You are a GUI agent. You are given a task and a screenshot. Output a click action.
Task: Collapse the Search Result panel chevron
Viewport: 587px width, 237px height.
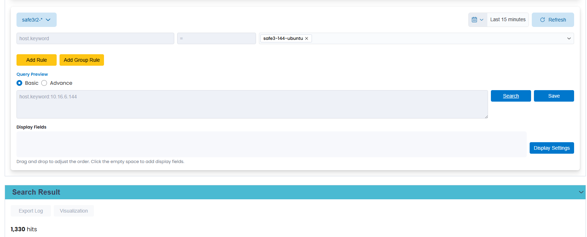pos(581,192)
